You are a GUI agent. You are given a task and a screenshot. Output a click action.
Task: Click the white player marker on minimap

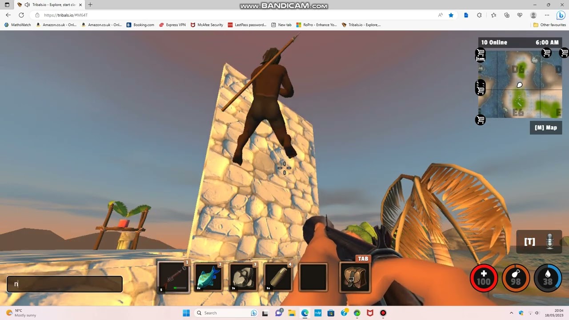pos(520,85)
